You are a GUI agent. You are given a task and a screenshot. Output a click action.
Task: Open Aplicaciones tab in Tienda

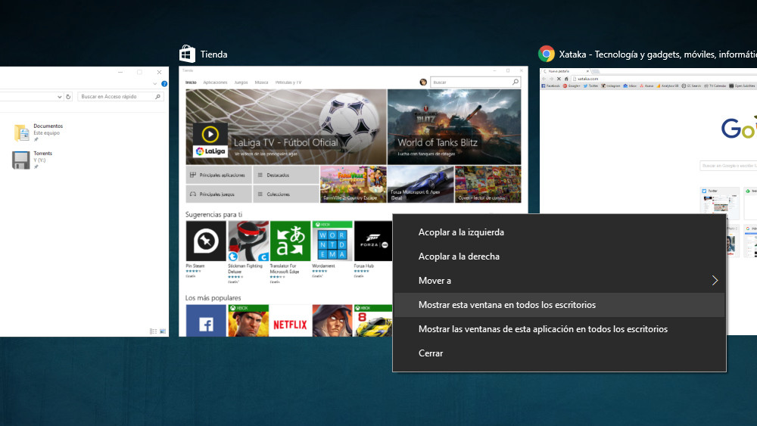click(x=215, y=82)
